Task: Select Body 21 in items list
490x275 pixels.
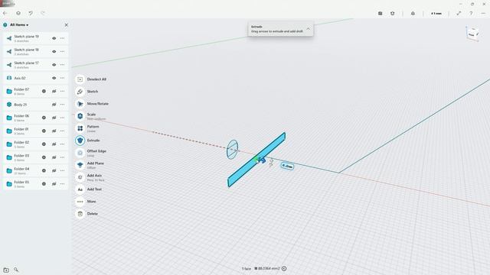Action: 35,105
